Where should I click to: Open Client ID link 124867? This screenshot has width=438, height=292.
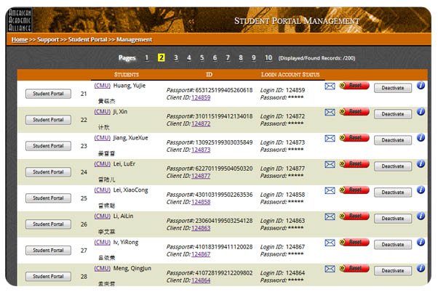pos(201,254)
